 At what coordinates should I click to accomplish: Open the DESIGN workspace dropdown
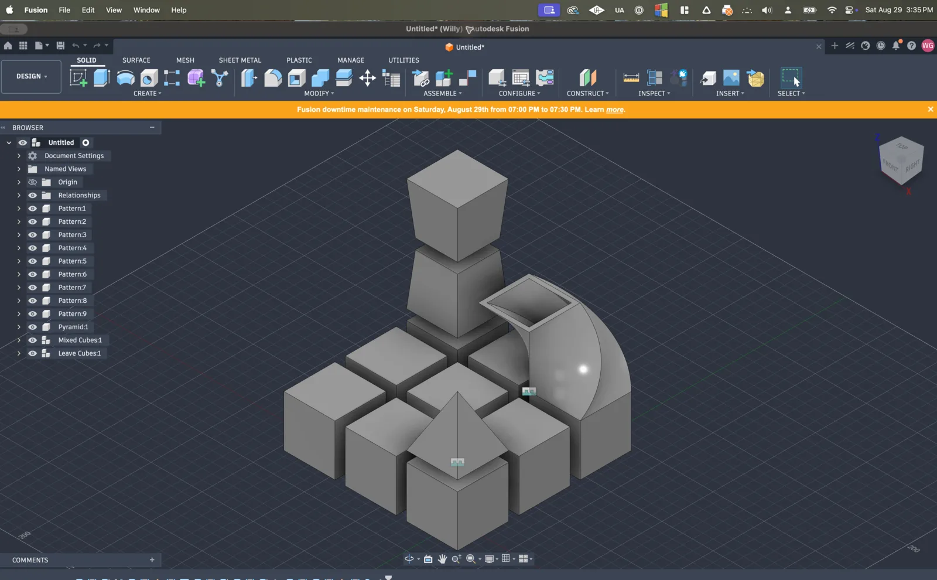click(31, 76)
